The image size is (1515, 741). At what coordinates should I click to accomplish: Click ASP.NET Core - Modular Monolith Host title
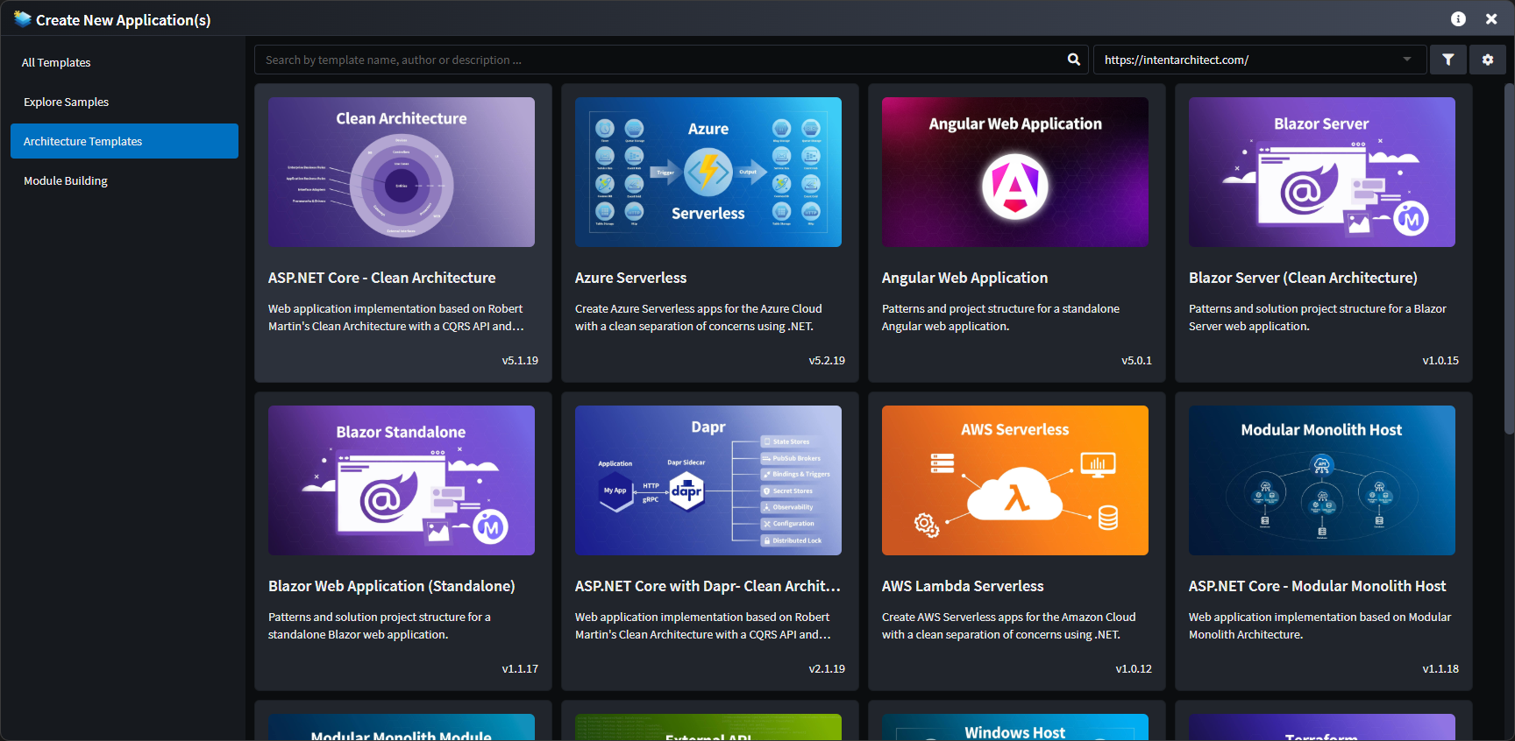(x=1317, y=586)
